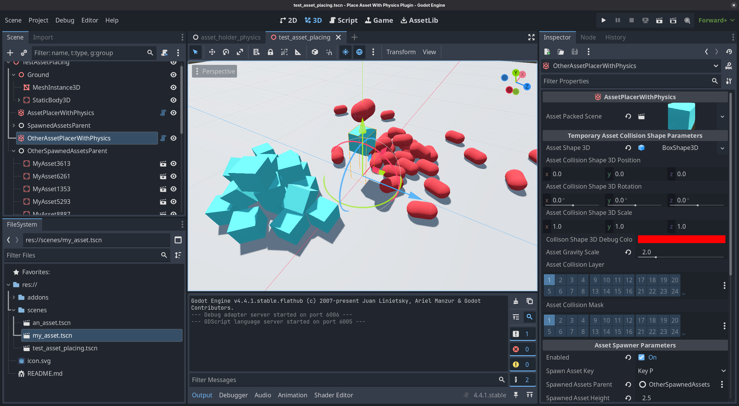
Task: Collapse the scenes folder in FileSystem
Action: click(x=14, y=310)
